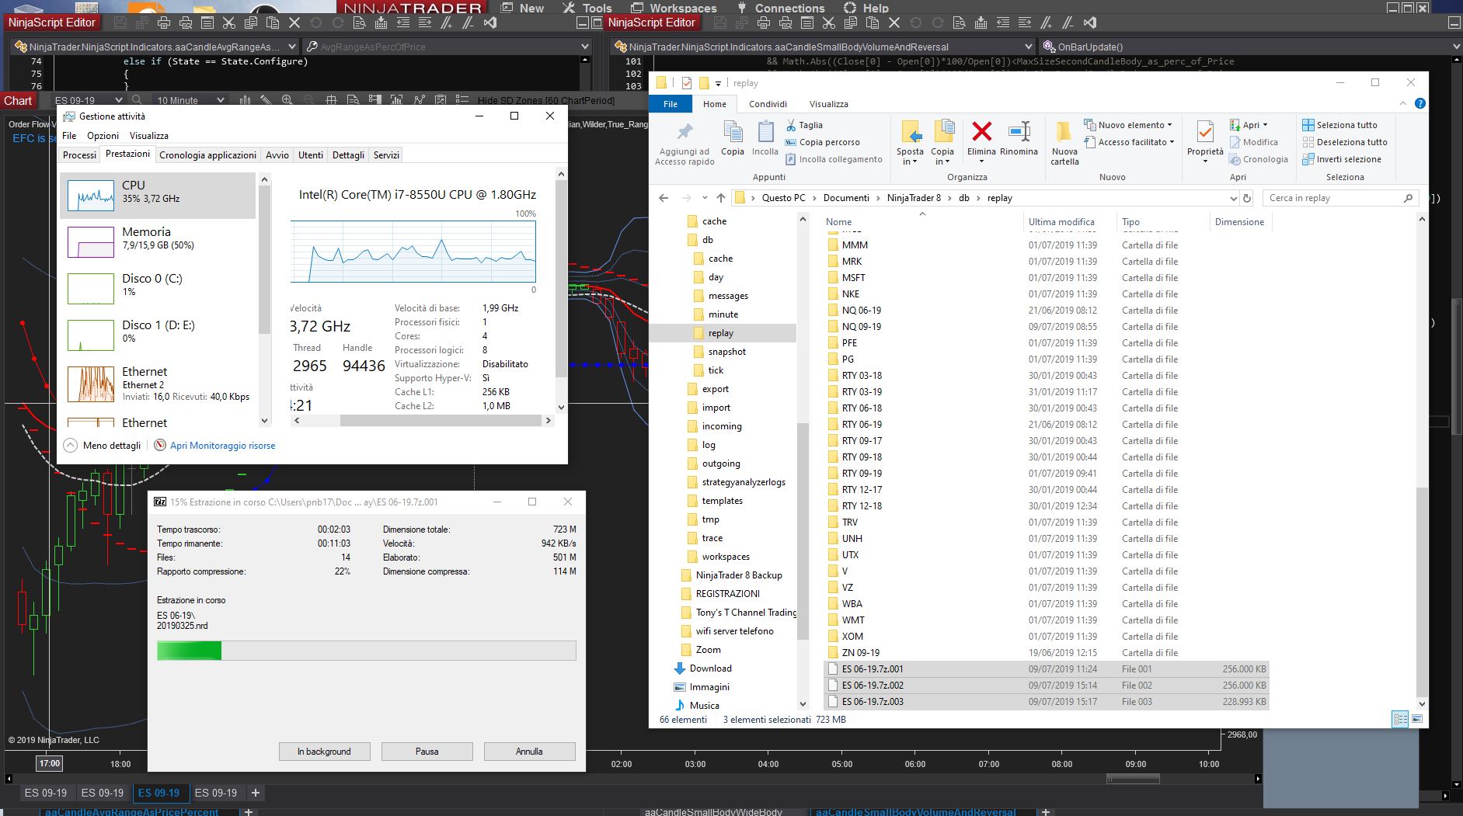Click Seleziona tutto in Explorer ribbon

point(1339,125)
